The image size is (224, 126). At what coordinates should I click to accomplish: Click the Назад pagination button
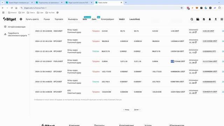126,110
